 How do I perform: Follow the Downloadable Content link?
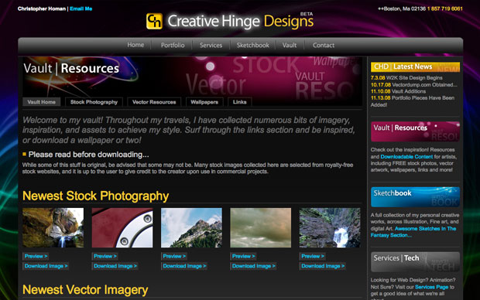[406, 157]
